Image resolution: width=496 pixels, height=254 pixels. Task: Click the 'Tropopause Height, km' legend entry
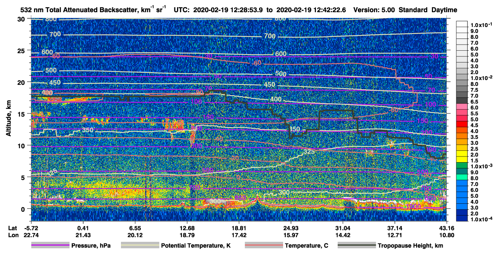410,246
